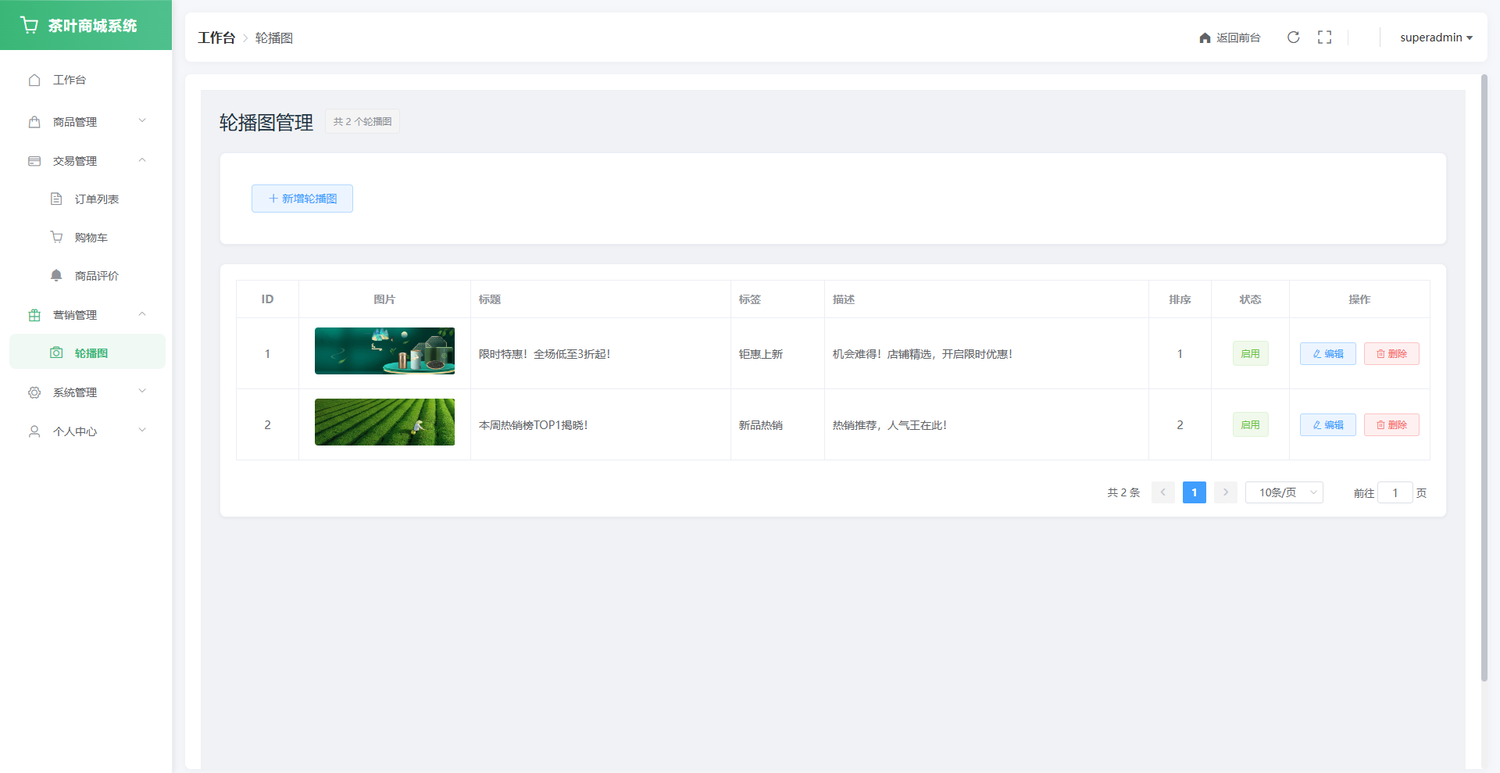Toggle fullscreen mode icon
Image resolution: width=1500 pixels, height=773 pixels.
click(1324, 38)
